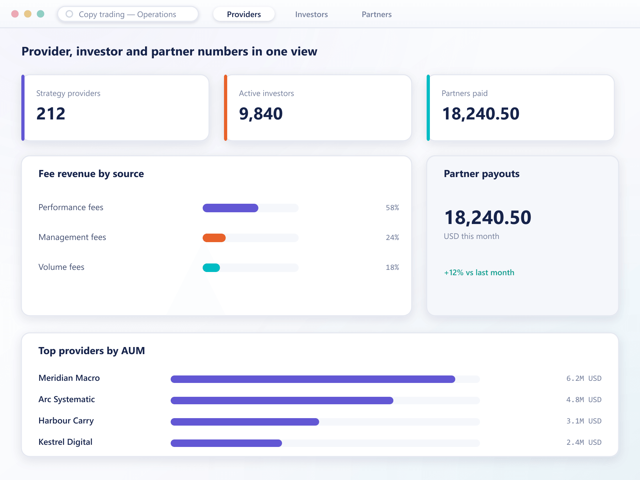Click the yellow window minimize dot

coord(28,14)
